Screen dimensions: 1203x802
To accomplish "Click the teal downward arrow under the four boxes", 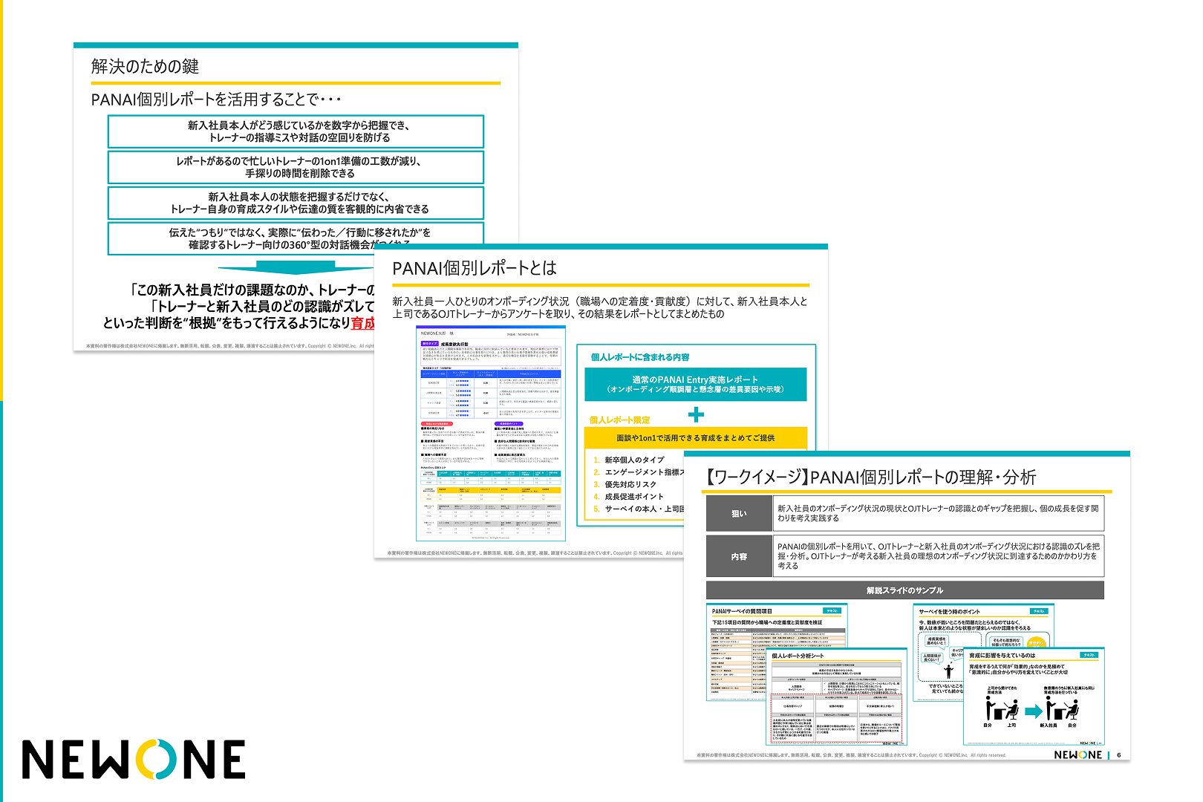I will click(296, 268).
